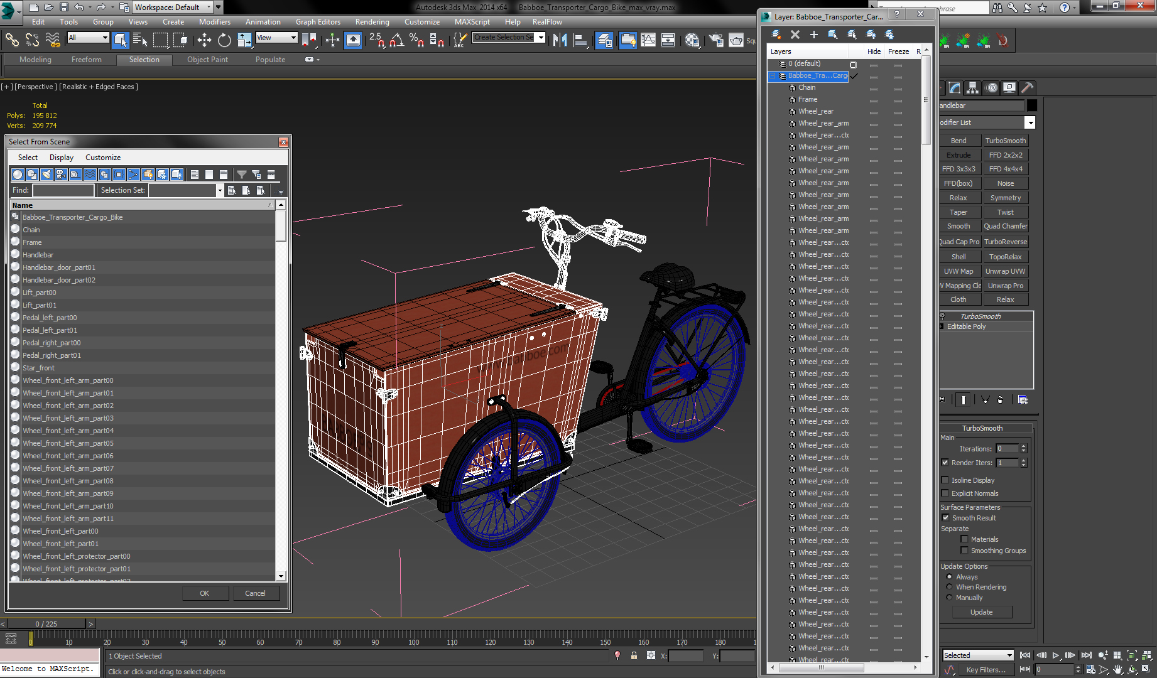Choose the Select and Move tool
1157x678 pixels.
[x=204, y=40]
